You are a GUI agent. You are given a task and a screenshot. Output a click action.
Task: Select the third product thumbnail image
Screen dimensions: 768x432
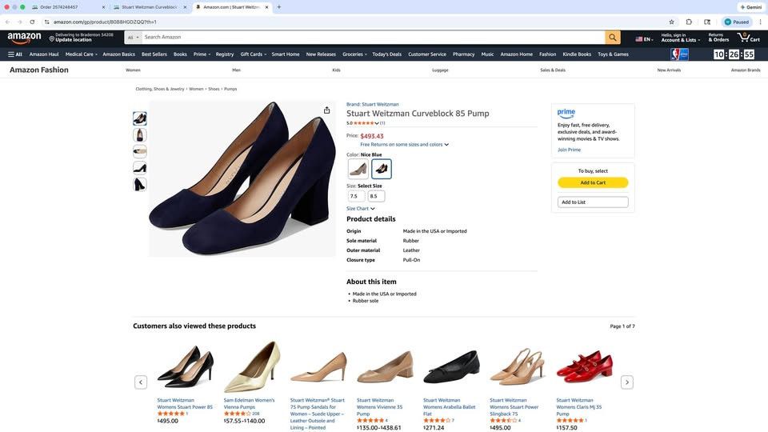(139, 151)
